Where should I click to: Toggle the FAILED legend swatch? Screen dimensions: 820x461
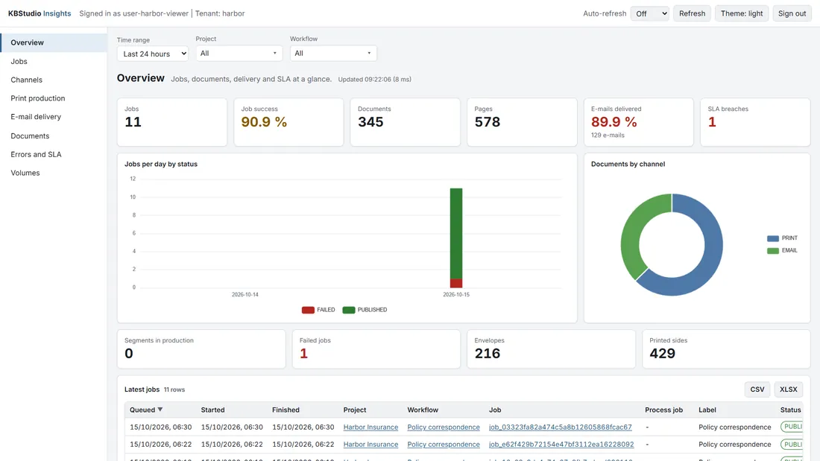click(308, 310)
